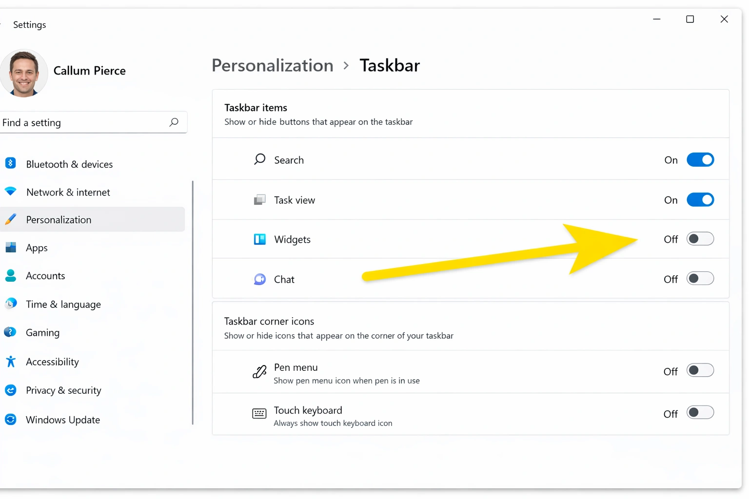Screen dimensions: 749x499
Task: Click Personalization in the breadcrumb
Action: [x=272, y=65]
